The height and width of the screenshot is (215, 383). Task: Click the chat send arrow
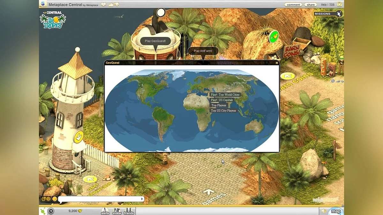pyautogui.click(x=142, y=199)
